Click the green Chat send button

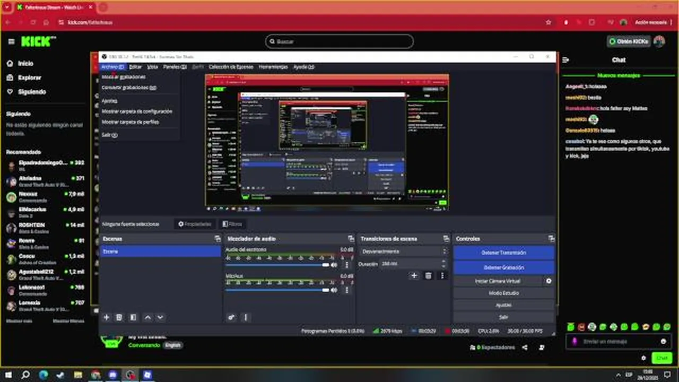click(661, 358)
